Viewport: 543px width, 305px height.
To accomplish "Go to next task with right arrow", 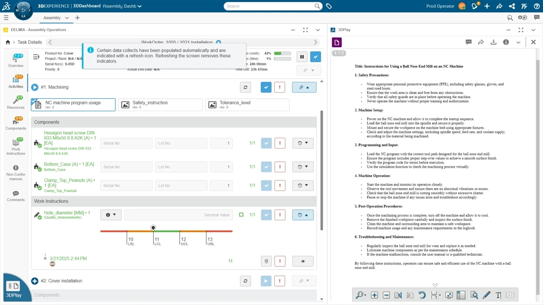I will (316, 42).
